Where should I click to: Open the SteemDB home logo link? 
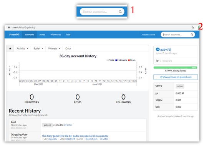pos(14,35)
